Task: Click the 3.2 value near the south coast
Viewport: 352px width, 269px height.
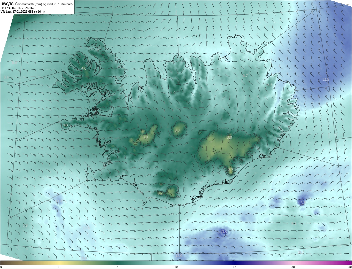Action: [160, 193]
